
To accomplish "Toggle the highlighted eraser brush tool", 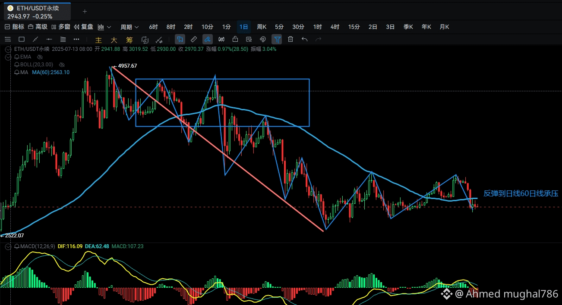I will (x=208, y=39).
